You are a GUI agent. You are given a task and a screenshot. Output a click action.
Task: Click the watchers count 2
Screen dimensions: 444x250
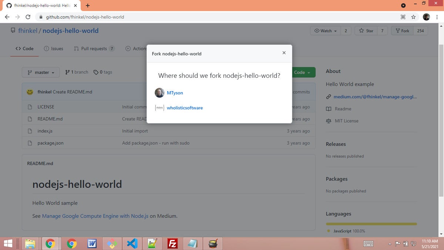tap(346, 31)
